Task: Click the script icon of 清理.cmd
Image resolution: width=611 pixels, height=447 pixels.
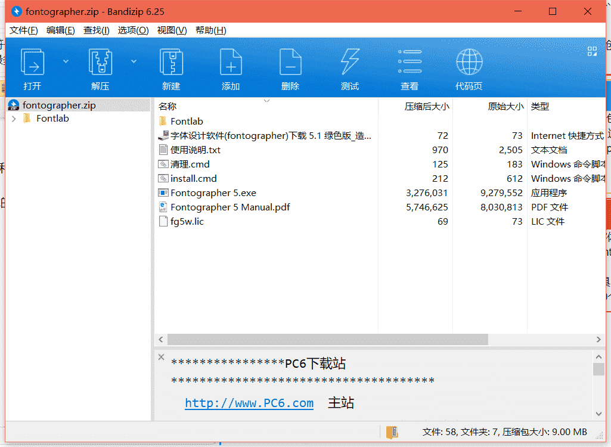Action: [x=163, y=164]
